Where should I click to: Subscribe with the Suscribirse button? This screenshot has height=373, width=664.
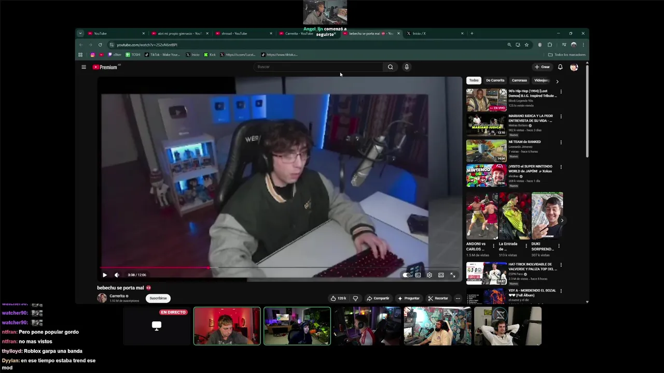158,298
